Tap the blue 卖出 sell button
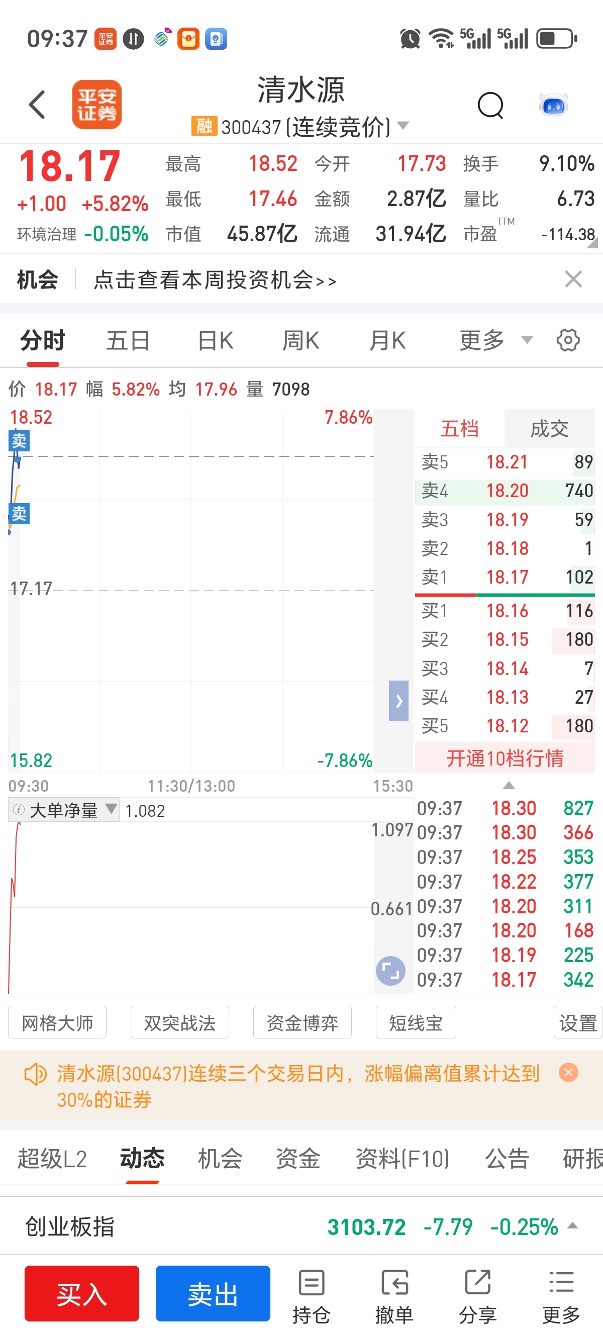Viewport: 603px width, 1333px height. click(x=213, y=1293)
